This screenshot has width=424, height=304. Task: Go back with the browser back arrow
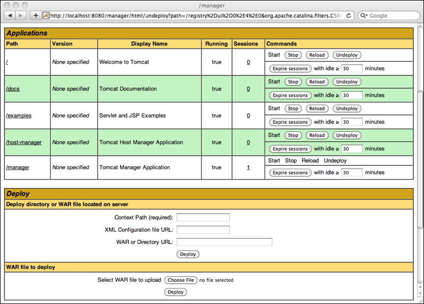10,15
